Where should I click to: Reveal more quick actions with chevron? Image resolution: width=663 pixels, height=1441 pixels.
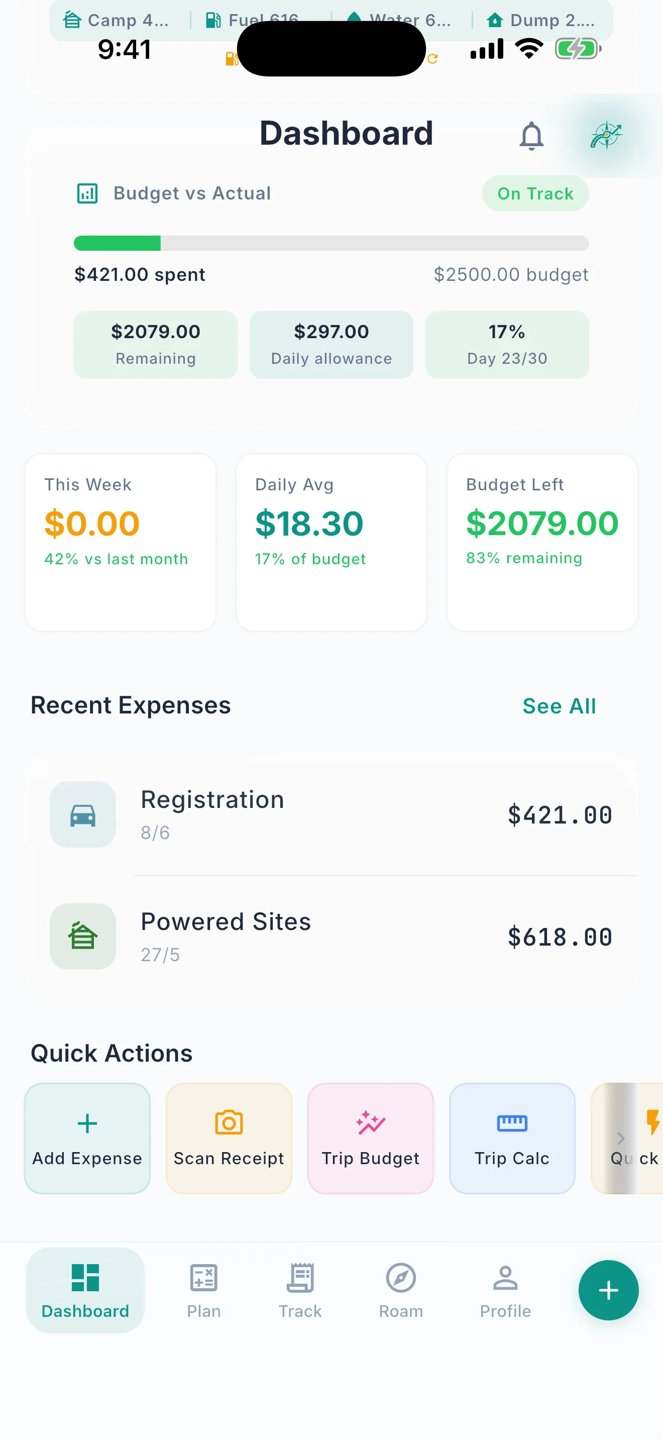[x=620, y=1139]
